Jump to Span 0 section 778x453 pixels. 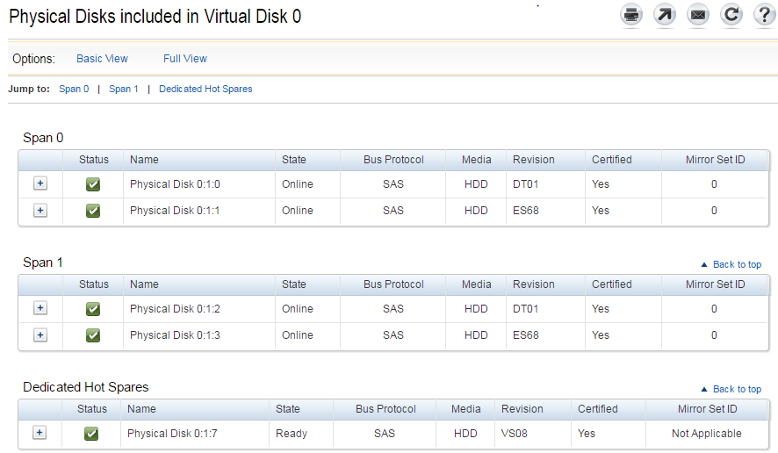click(74, 89)
